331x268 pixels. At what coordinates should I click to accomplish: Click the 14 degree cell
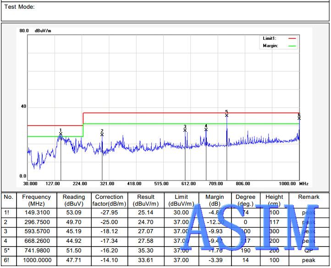(245, 260)
